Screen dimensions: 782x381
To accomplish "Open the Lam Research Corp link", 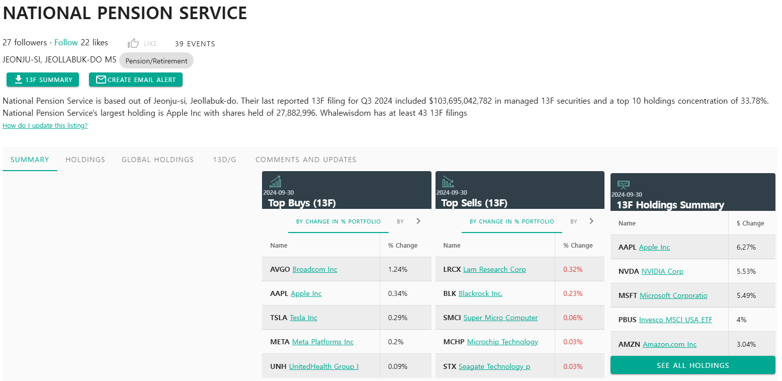I will (494, 269).
